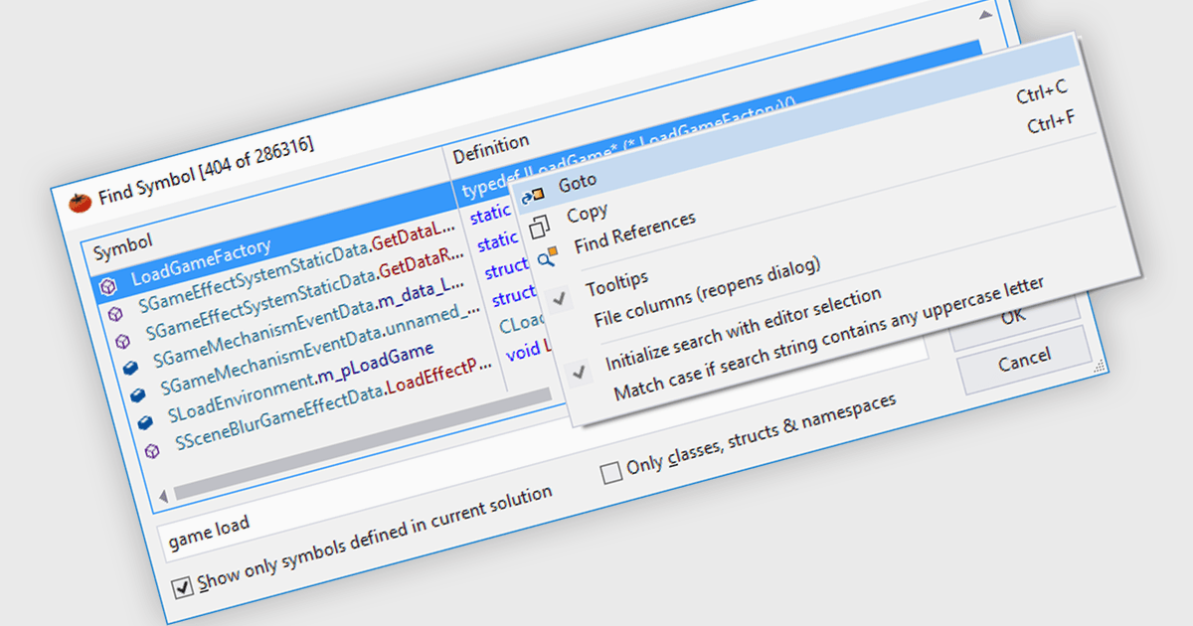Click the blue icon beside unnamed_ row
The height and width of the screenshot is (626, 1193).
pyautogui.click(x=138, y=395)
